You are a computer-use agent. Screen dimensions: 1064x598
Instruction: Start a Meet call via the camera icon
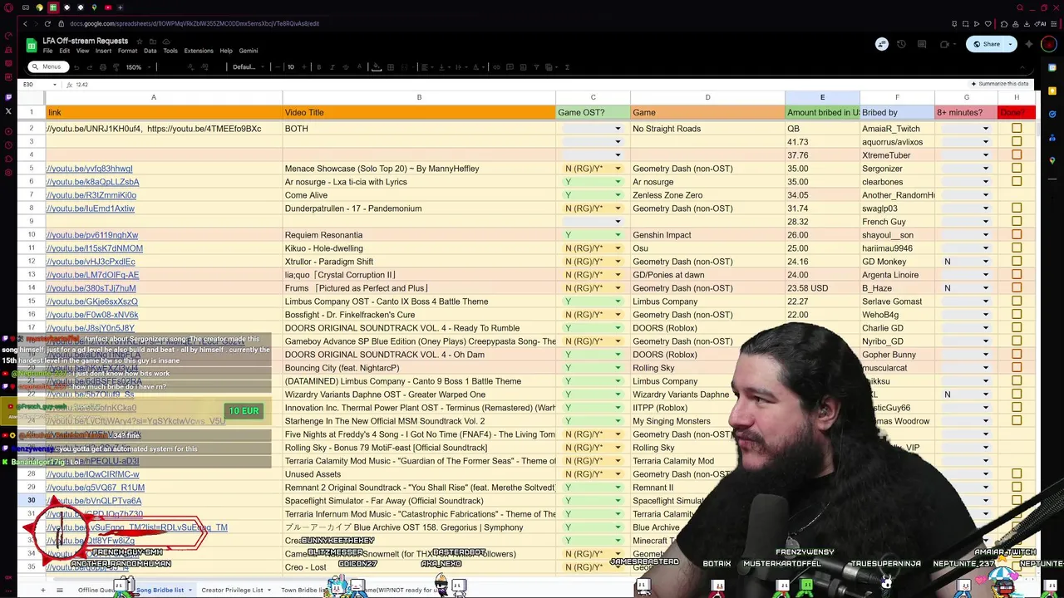tap(944, 44)
